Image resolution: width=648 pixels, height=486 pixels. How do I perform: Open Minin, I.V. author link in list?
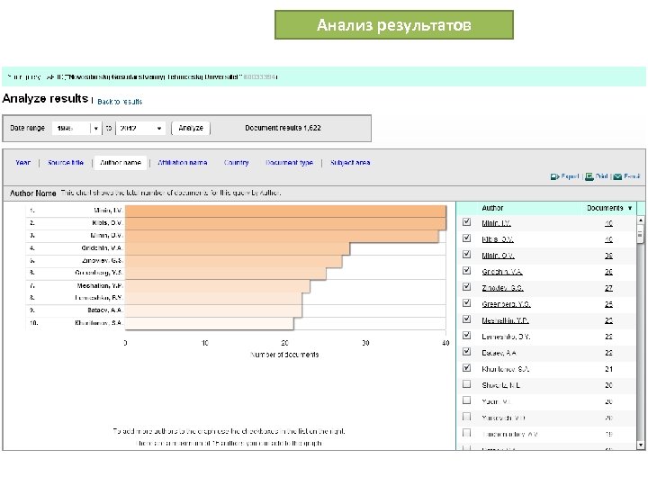point(496,223)
